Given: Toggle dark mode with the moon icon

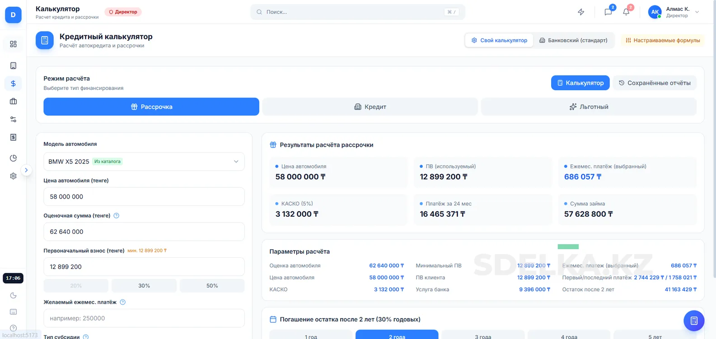Looking at the screenshot, I should (13, 295).
